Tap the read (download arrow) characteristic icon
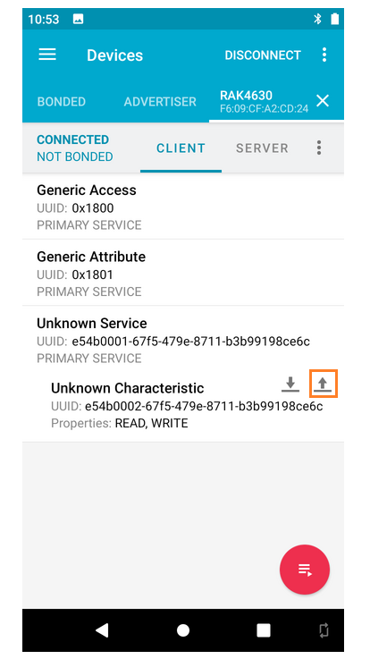 click(x=290, y=384)
